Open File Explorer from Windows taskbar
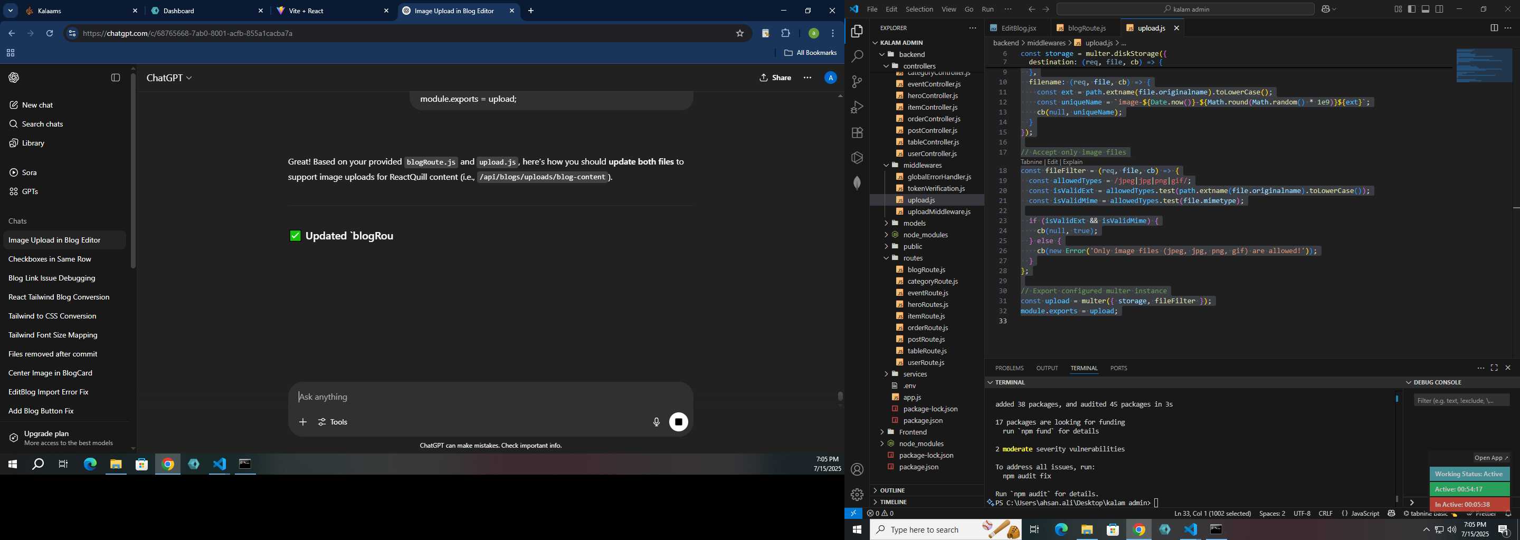This screenshot has height=540, width=1520. pyautogui.click(x=1087, y=529)
